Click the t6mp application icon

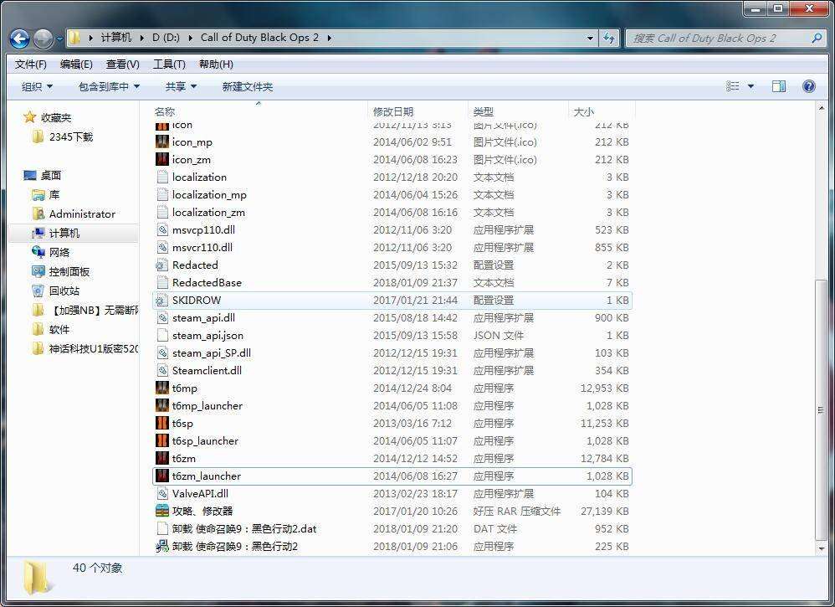[161, 388]
